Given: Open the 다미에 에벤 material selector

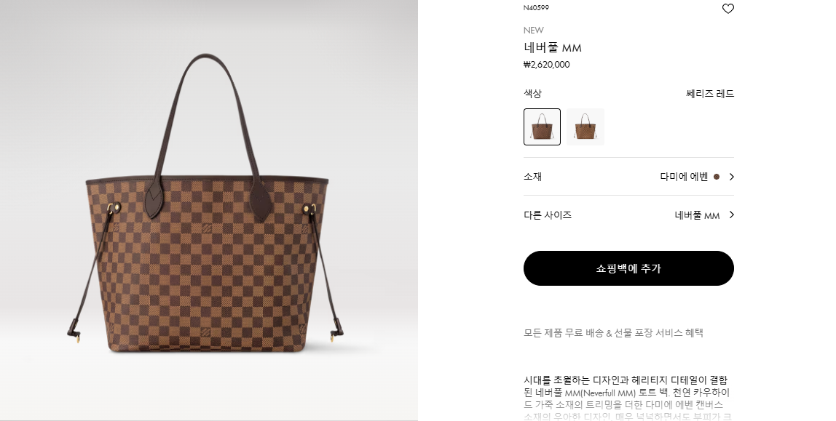Looking at the screenshot, I should click(x=684, y=177).
